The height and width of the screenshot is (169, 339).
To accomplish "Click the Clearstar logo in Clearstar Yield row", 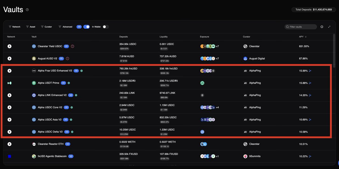I will [x=245, y=46].
